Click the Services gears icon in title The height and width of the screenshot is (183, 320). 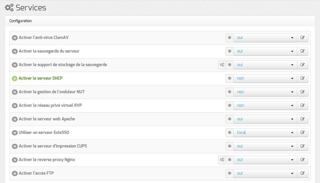point(9,8)
